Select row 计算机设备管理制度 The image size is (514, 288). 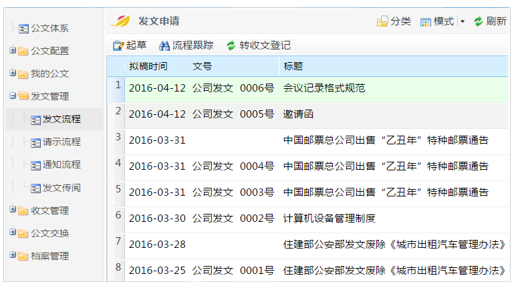coord(307,219)
